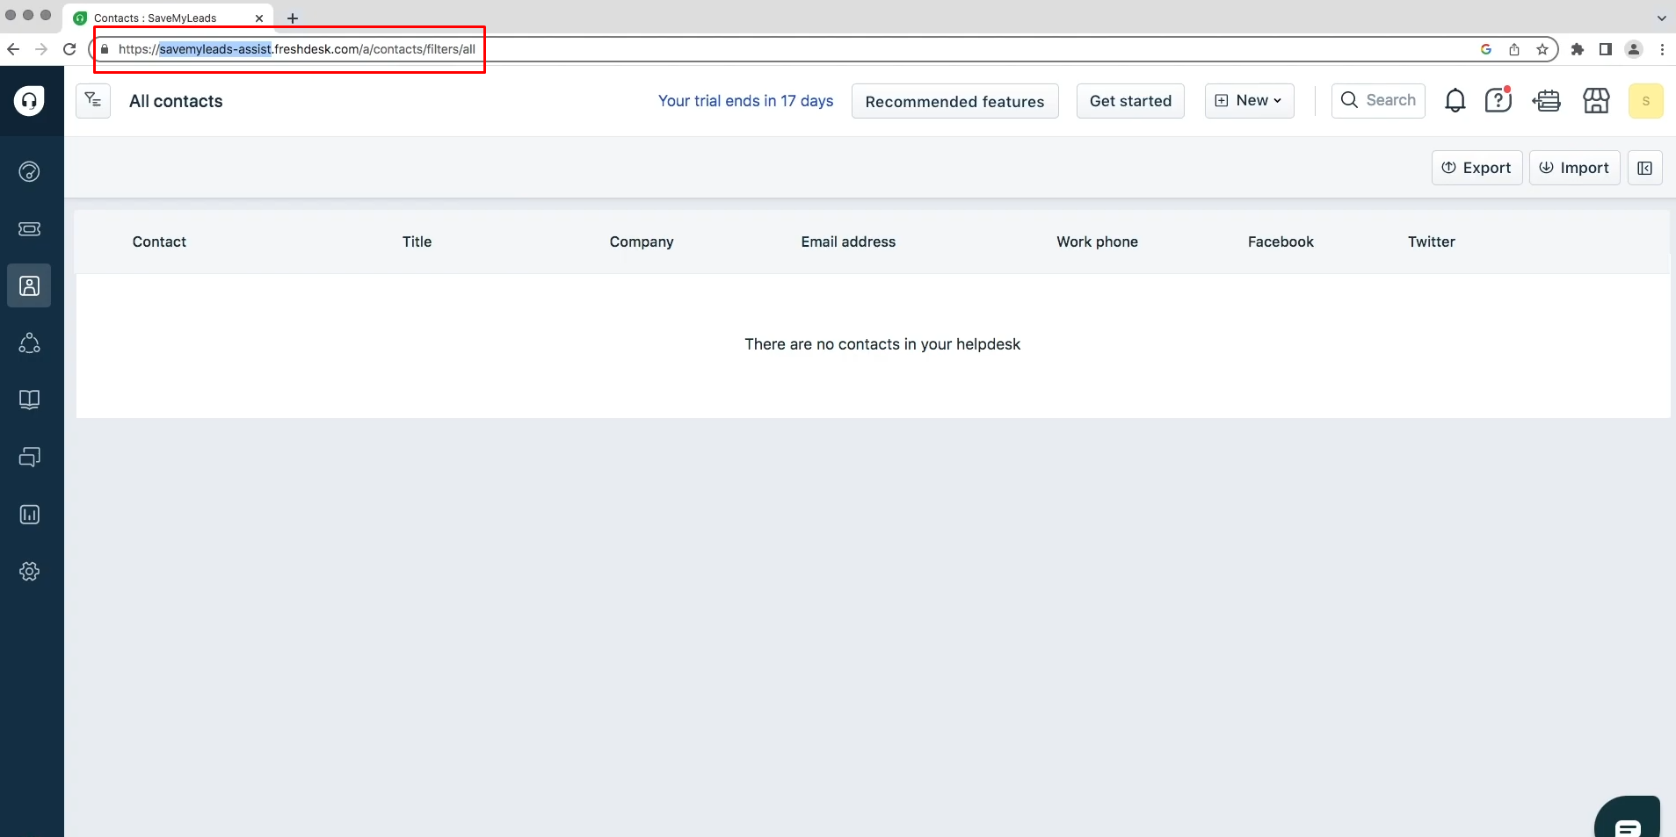The width and height of the screenshot is (1676, 837).
Task: Open the Analytics reports icon in sidebar
Action: 29,514
